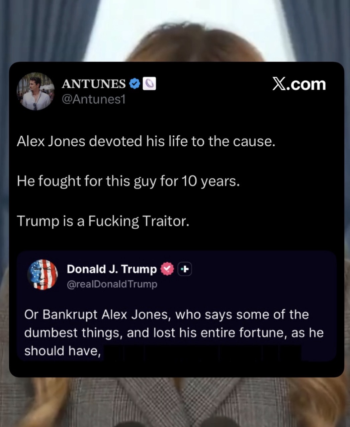This screenshot has height=427, width=350.
Task: Click the purple affiliate badge next to ANTUNES
Action: click(x=149, y=84)
